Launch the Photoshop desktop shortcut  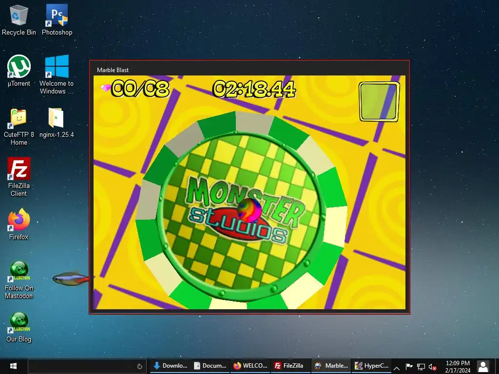click(x=57, y=20)
